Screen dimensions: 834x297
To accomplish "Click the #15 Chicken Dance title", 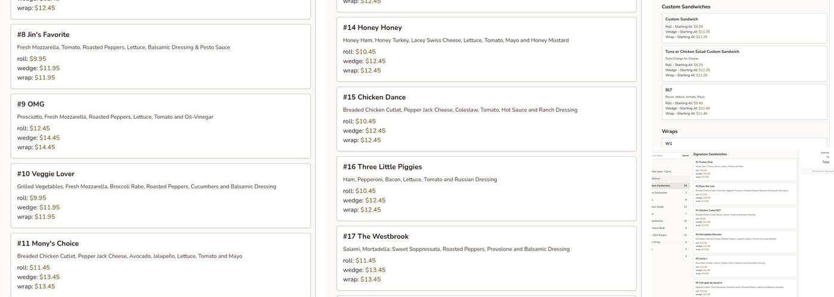I will click(x=374, y=97).
